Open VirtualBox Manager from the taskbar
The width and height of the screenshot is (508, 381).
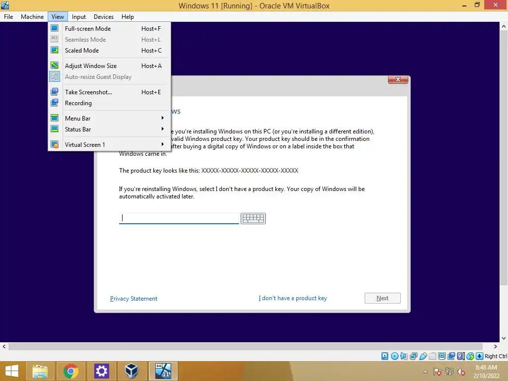point(131,371)
